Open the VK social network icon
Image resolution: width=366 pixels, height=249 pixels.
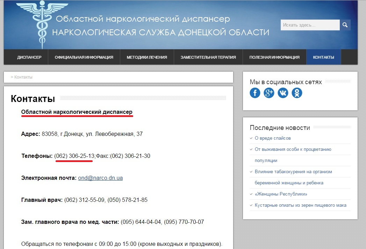click(283, 93)
